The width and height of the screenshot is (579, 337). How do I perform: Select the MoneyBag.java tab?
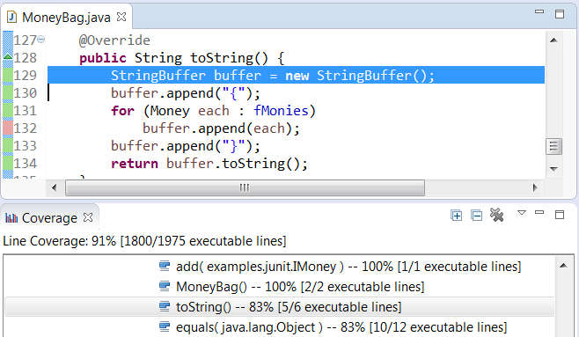66,17
